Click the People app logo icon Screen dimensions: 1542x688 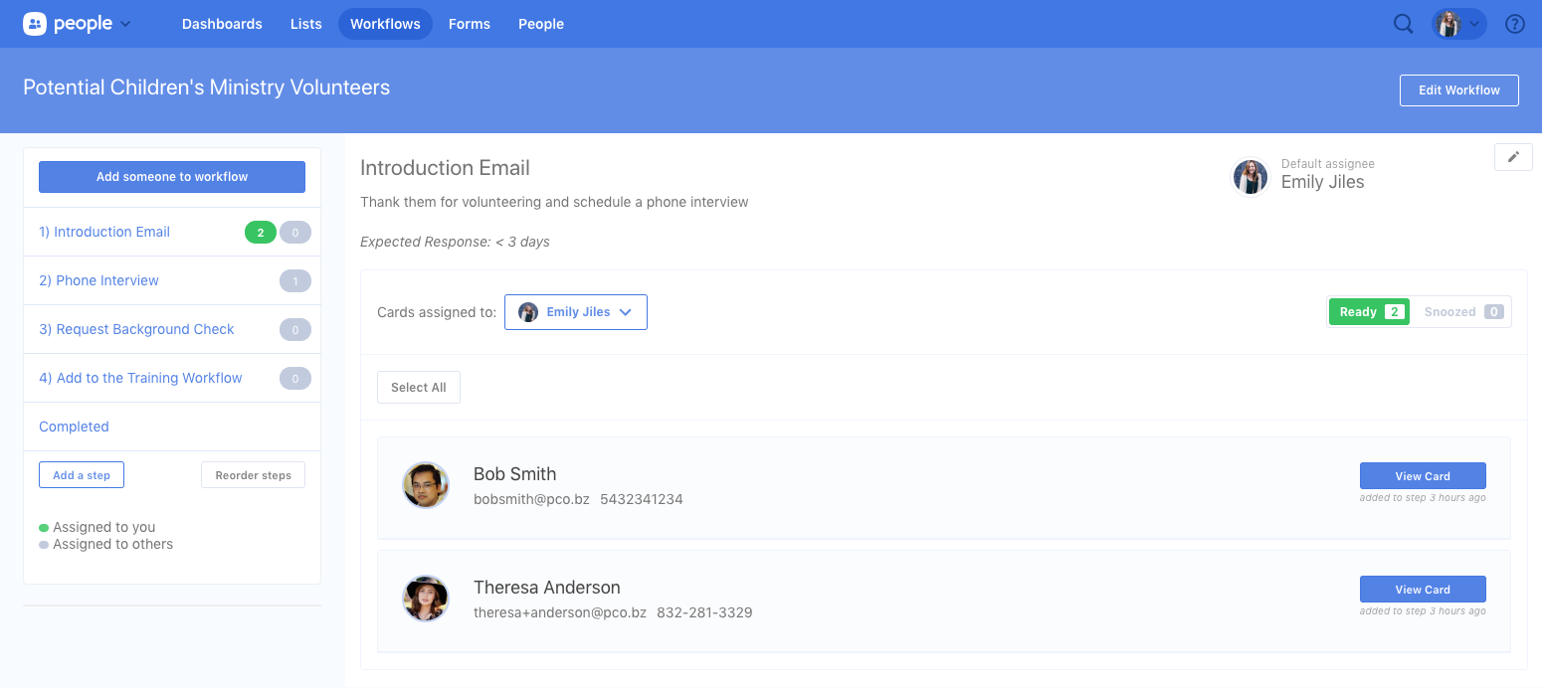click(35, 24)
